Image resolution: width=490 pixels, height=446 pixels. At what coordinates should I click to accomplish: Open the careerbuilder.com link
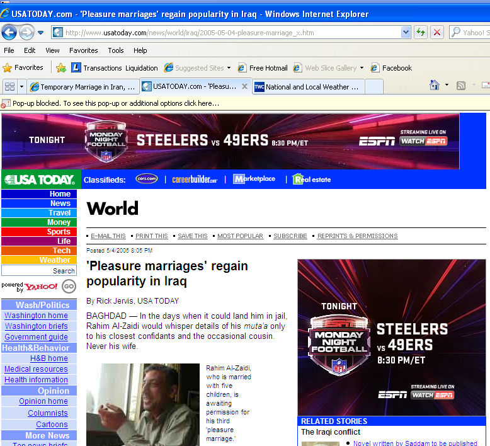[195, 180]
